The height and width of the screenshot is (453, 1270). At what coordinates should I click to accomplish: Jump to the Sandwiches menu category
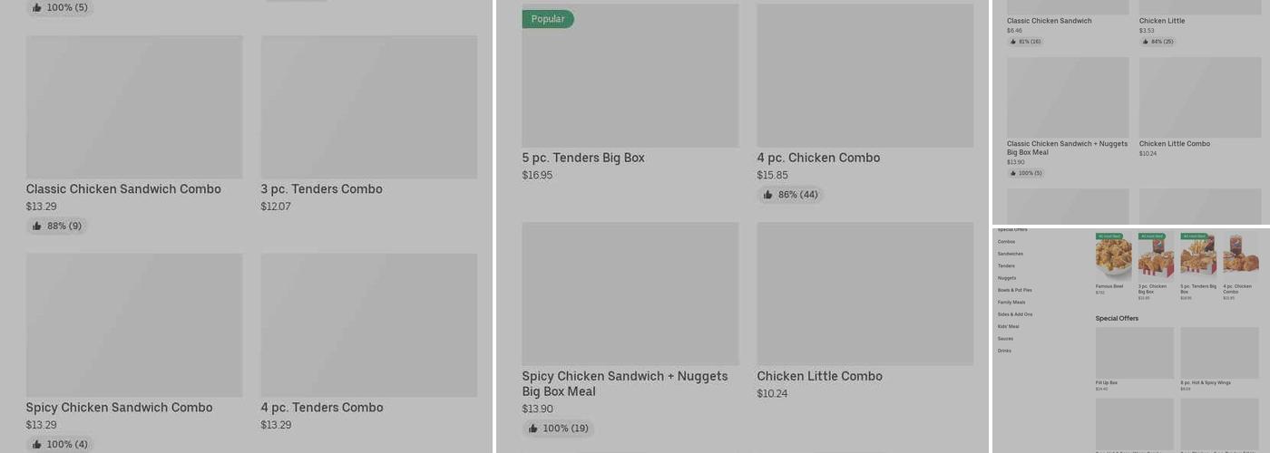point(1010,254)
